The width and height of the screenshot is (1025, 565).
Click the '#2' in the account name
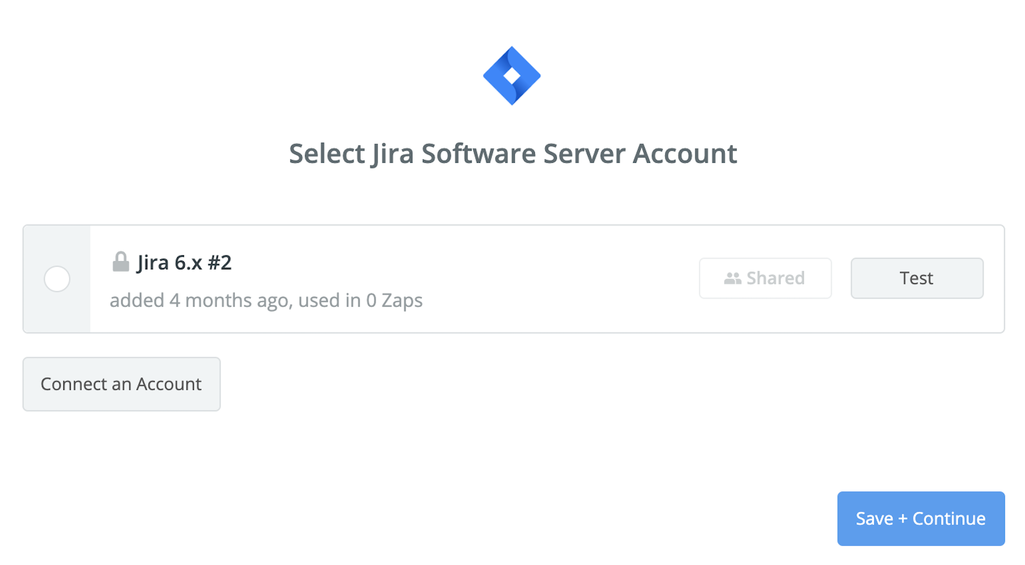(x=219, y=262)
